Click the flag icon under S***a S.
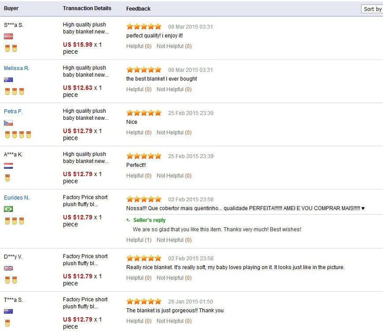Screen dimensions: 383x333 click(x=8, y=37)
